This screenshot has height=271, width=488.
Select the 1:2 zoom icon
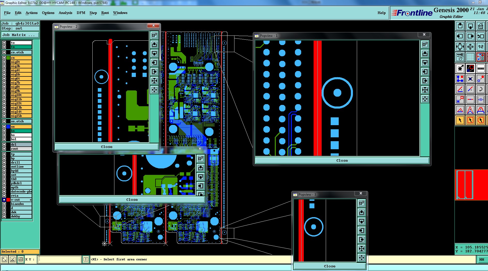pyautogui.click(x=480, y=47)
